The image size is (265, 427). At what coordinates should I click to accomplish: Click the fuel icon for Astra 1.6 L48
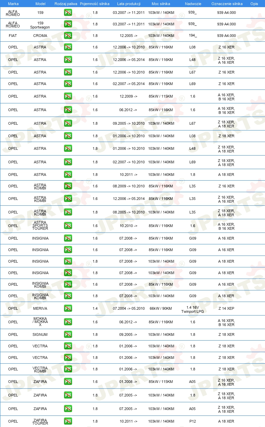tap(68, 60)
